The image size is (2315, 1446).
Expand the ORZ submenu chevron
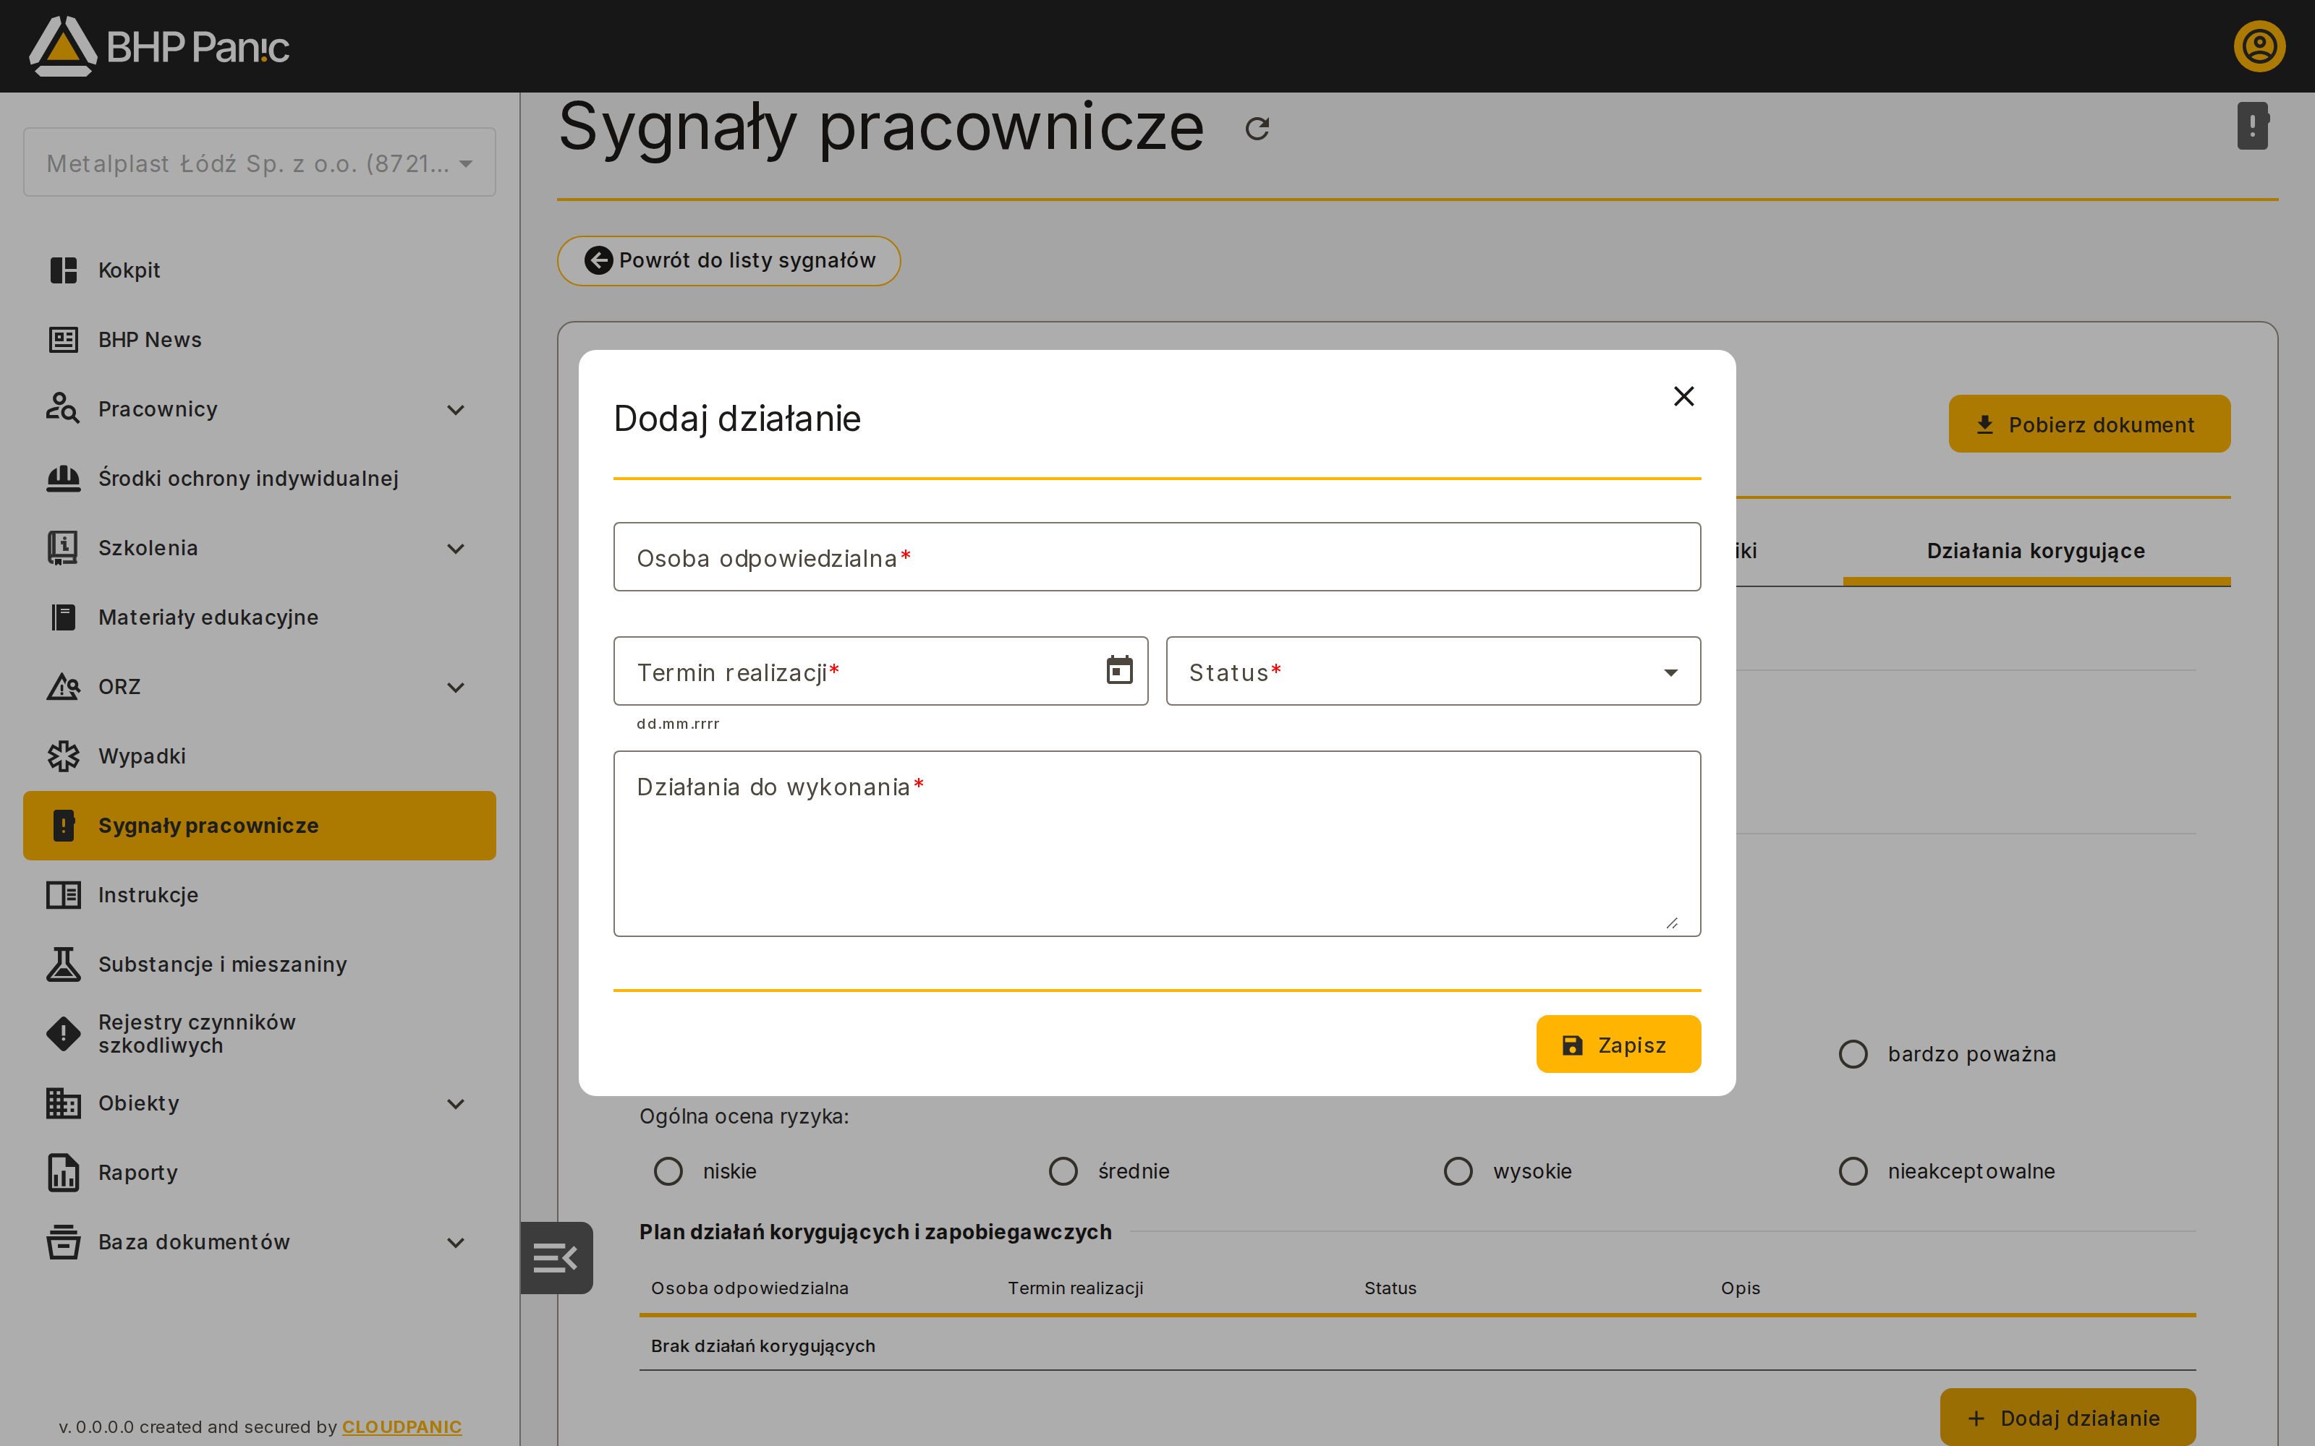point(455,687)
